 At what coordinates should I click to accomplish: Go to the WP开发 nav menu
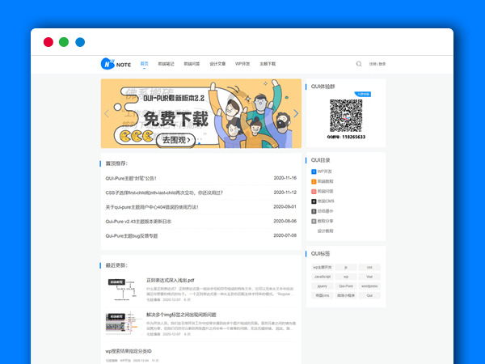[x=242, y=63]
